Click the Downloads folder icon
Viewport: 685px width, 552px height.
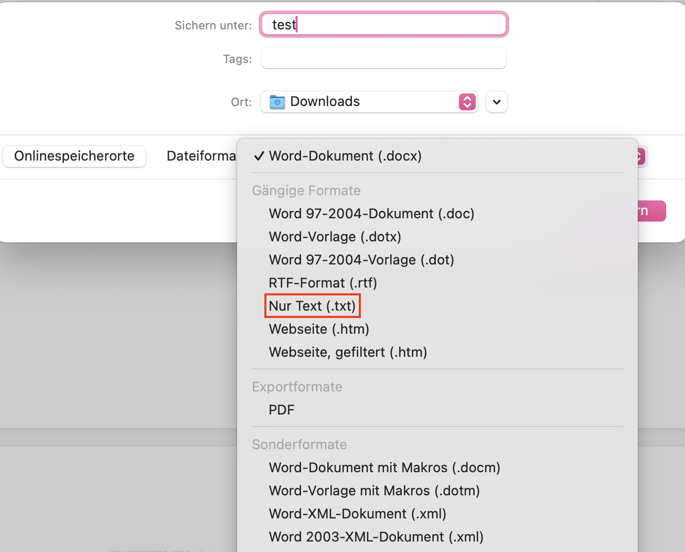[x=277, y=102]
